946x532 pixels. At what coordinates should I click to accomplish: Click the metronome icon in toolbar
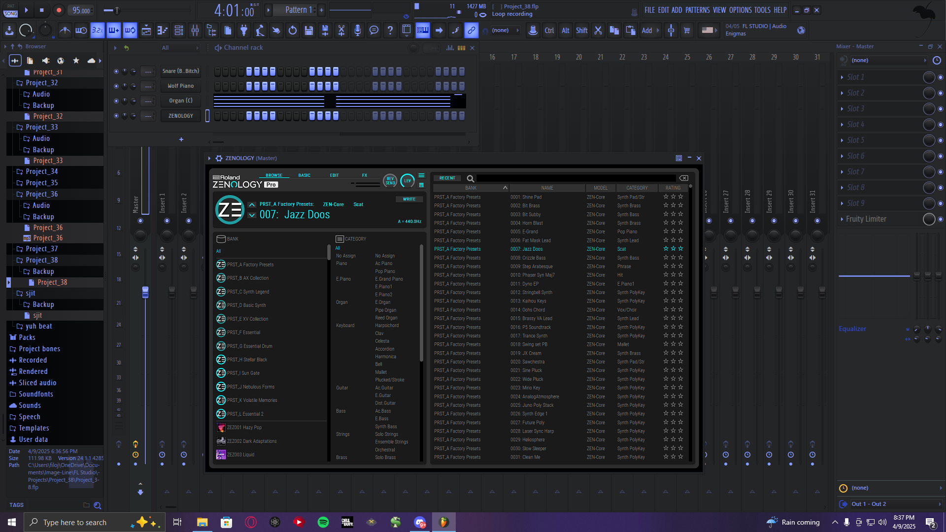[x=65, y=31]
